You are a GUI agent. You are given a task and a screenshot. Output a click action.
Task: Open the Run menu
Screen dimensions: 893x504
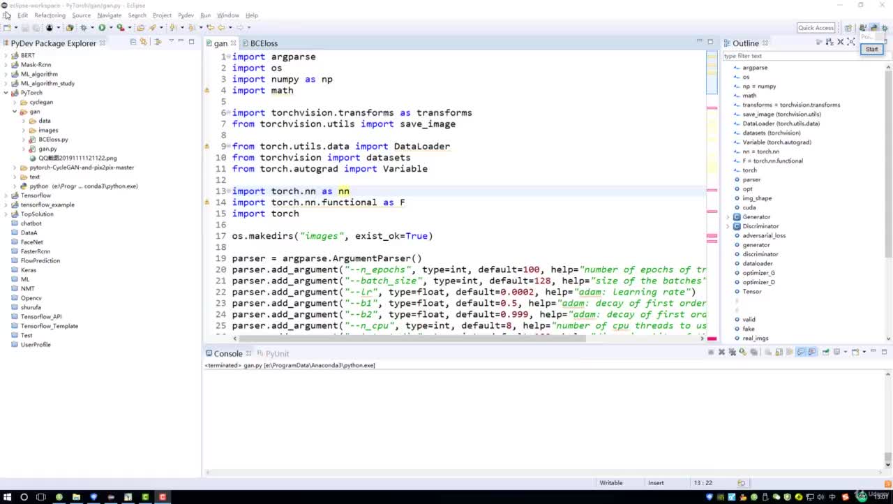205,15
